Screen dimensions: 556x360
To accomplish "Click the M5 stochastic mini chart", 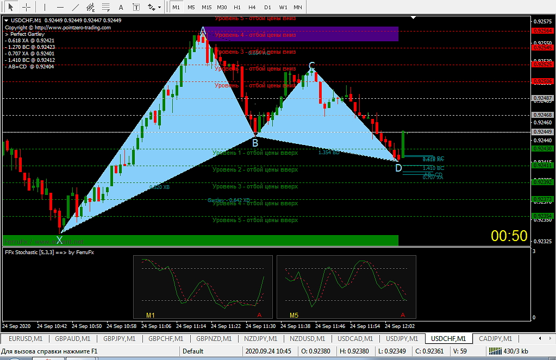I will (346, 287).
